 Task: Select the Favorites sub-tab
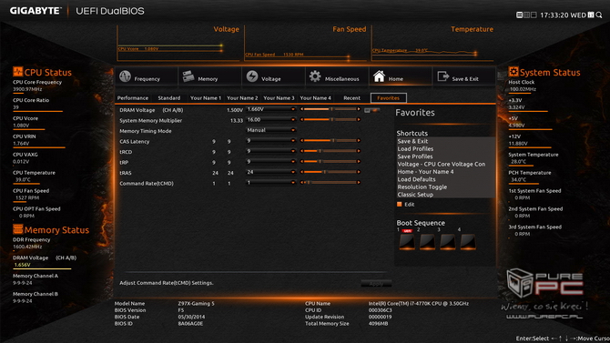click(388, 98)
